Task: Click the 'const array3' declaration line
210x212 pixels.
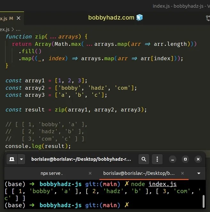Action: point(56,95)
